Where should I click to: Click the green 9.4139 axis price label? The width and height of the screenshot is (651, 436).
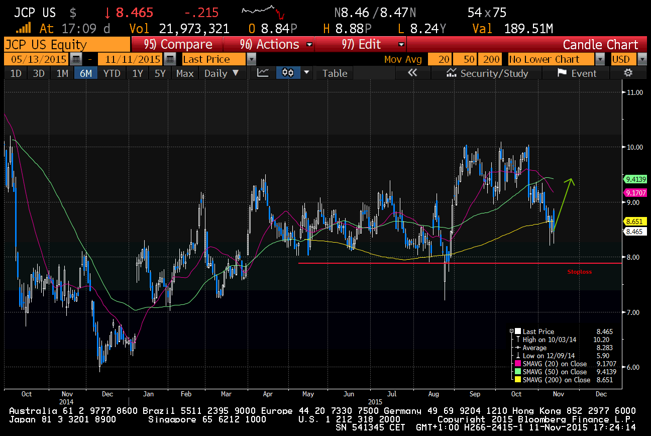(636, 179)
